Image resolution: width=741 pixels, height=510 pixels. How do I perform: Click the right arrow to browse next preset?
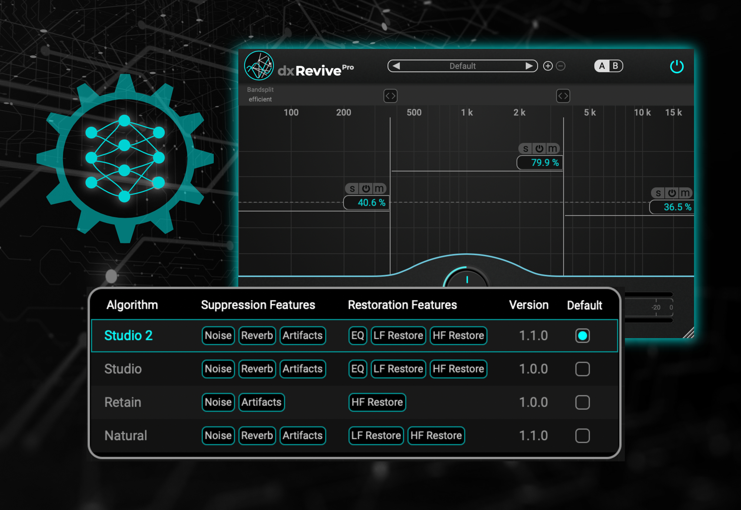(x=530, y=66)
